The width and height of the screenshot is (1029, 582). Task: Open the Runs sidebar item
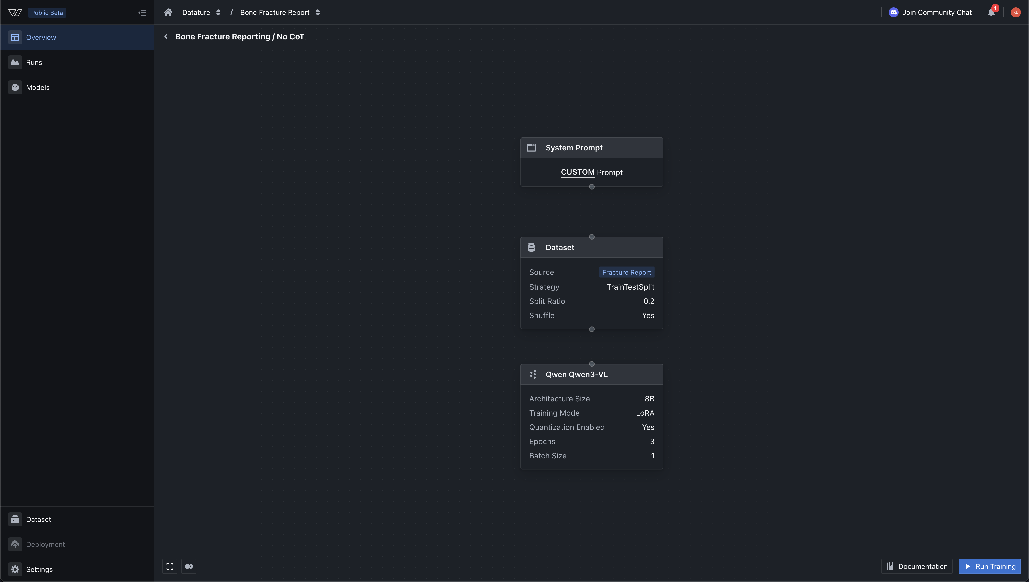34,62
